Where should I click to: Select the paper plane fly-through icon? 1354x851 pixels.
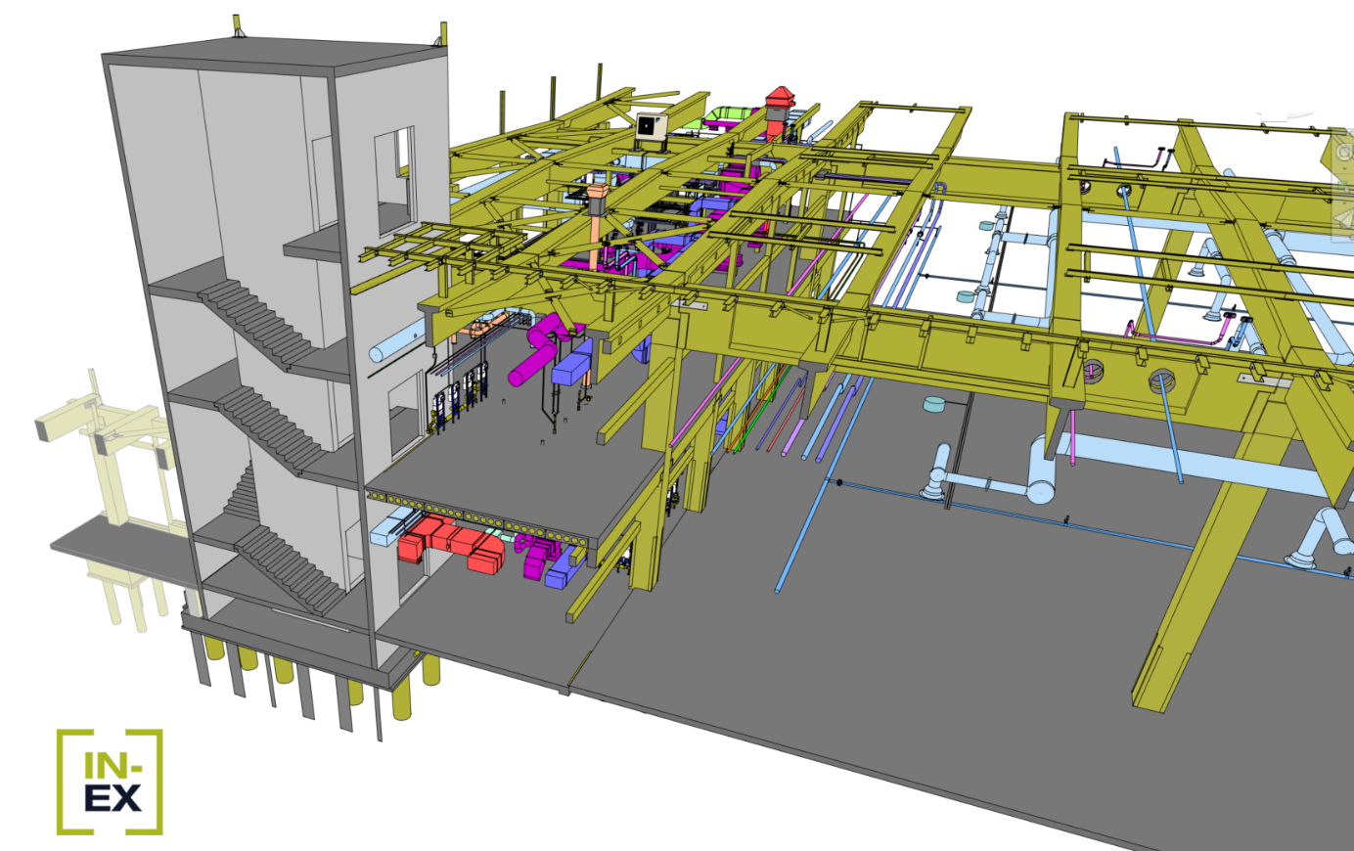[x=1345, y=220]
